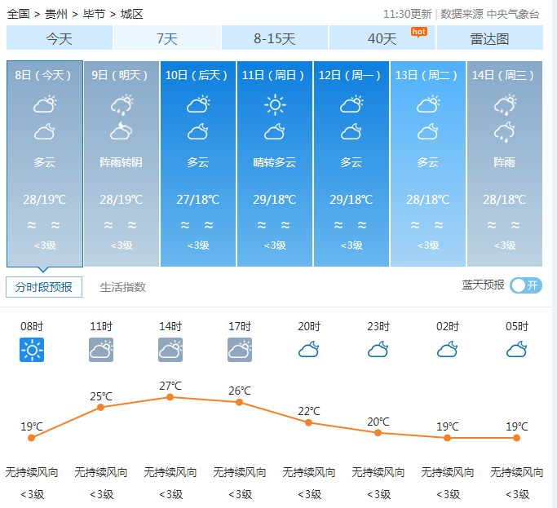Click the night cloud icon at 05时

(516, 350)
